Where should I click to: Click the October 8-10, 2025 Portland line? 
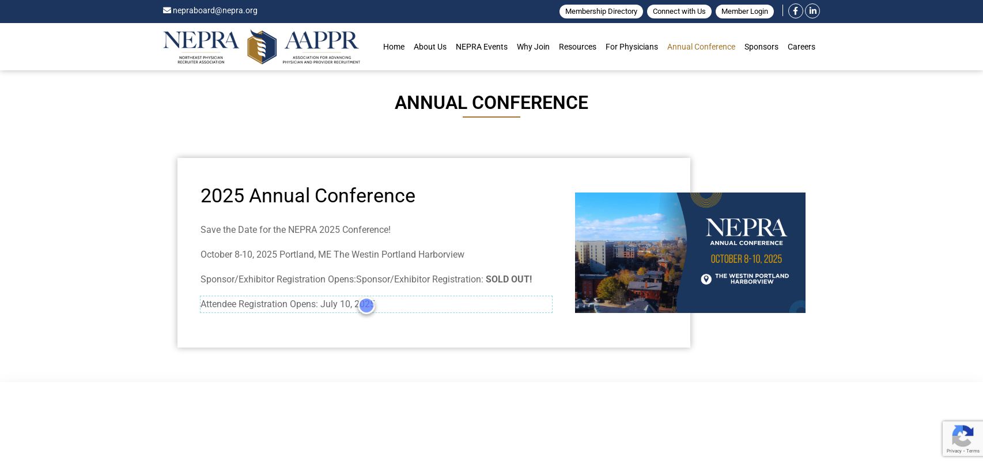tap(332, 254)
